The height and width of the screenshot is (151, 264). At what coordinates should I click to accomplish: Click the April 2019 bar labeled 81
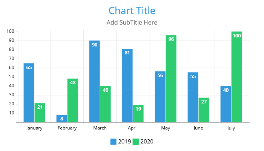pos(127,85)
